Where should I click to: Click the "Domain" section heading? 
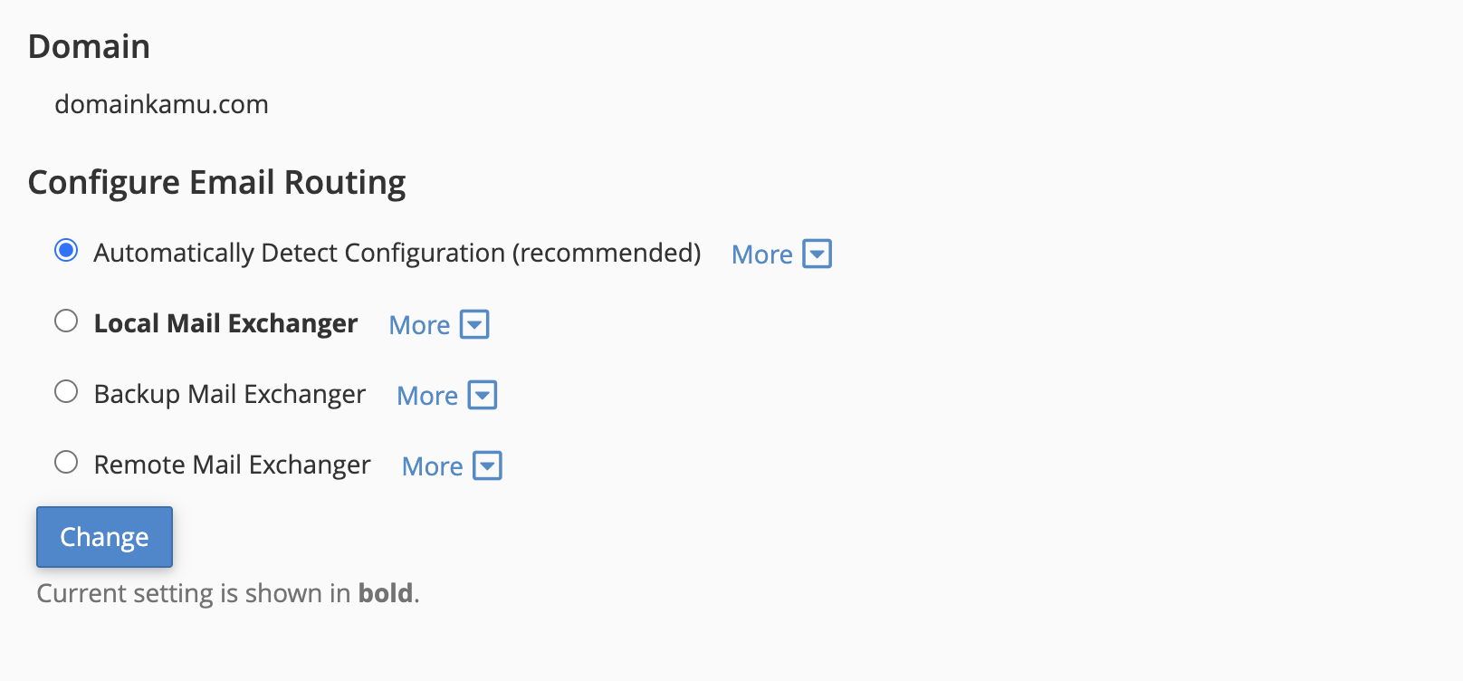click(x=89, y=46)
